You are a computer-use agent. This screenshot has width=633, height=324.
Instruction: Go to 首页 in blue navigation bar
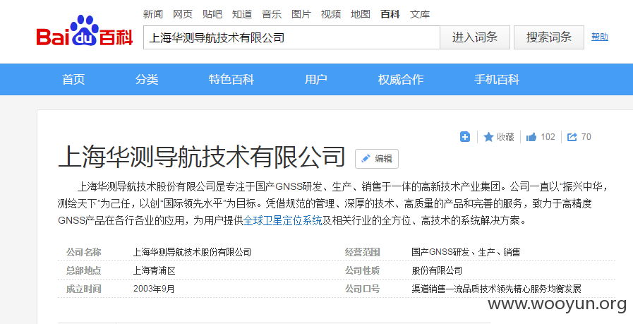[x=73, y=79]
